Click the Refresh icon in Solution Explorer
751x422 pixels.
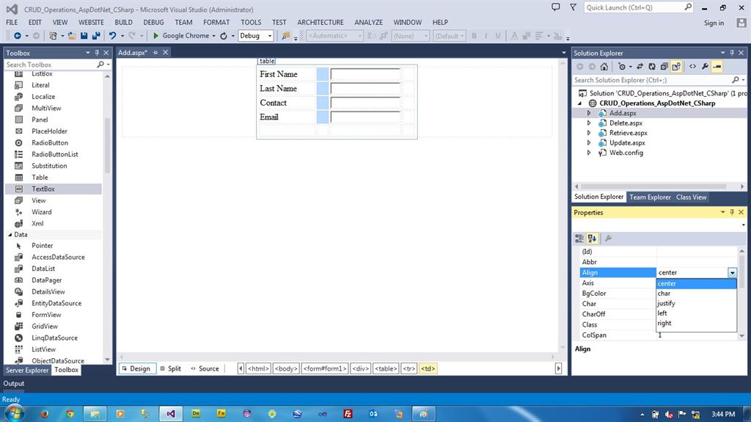point(652,67)
